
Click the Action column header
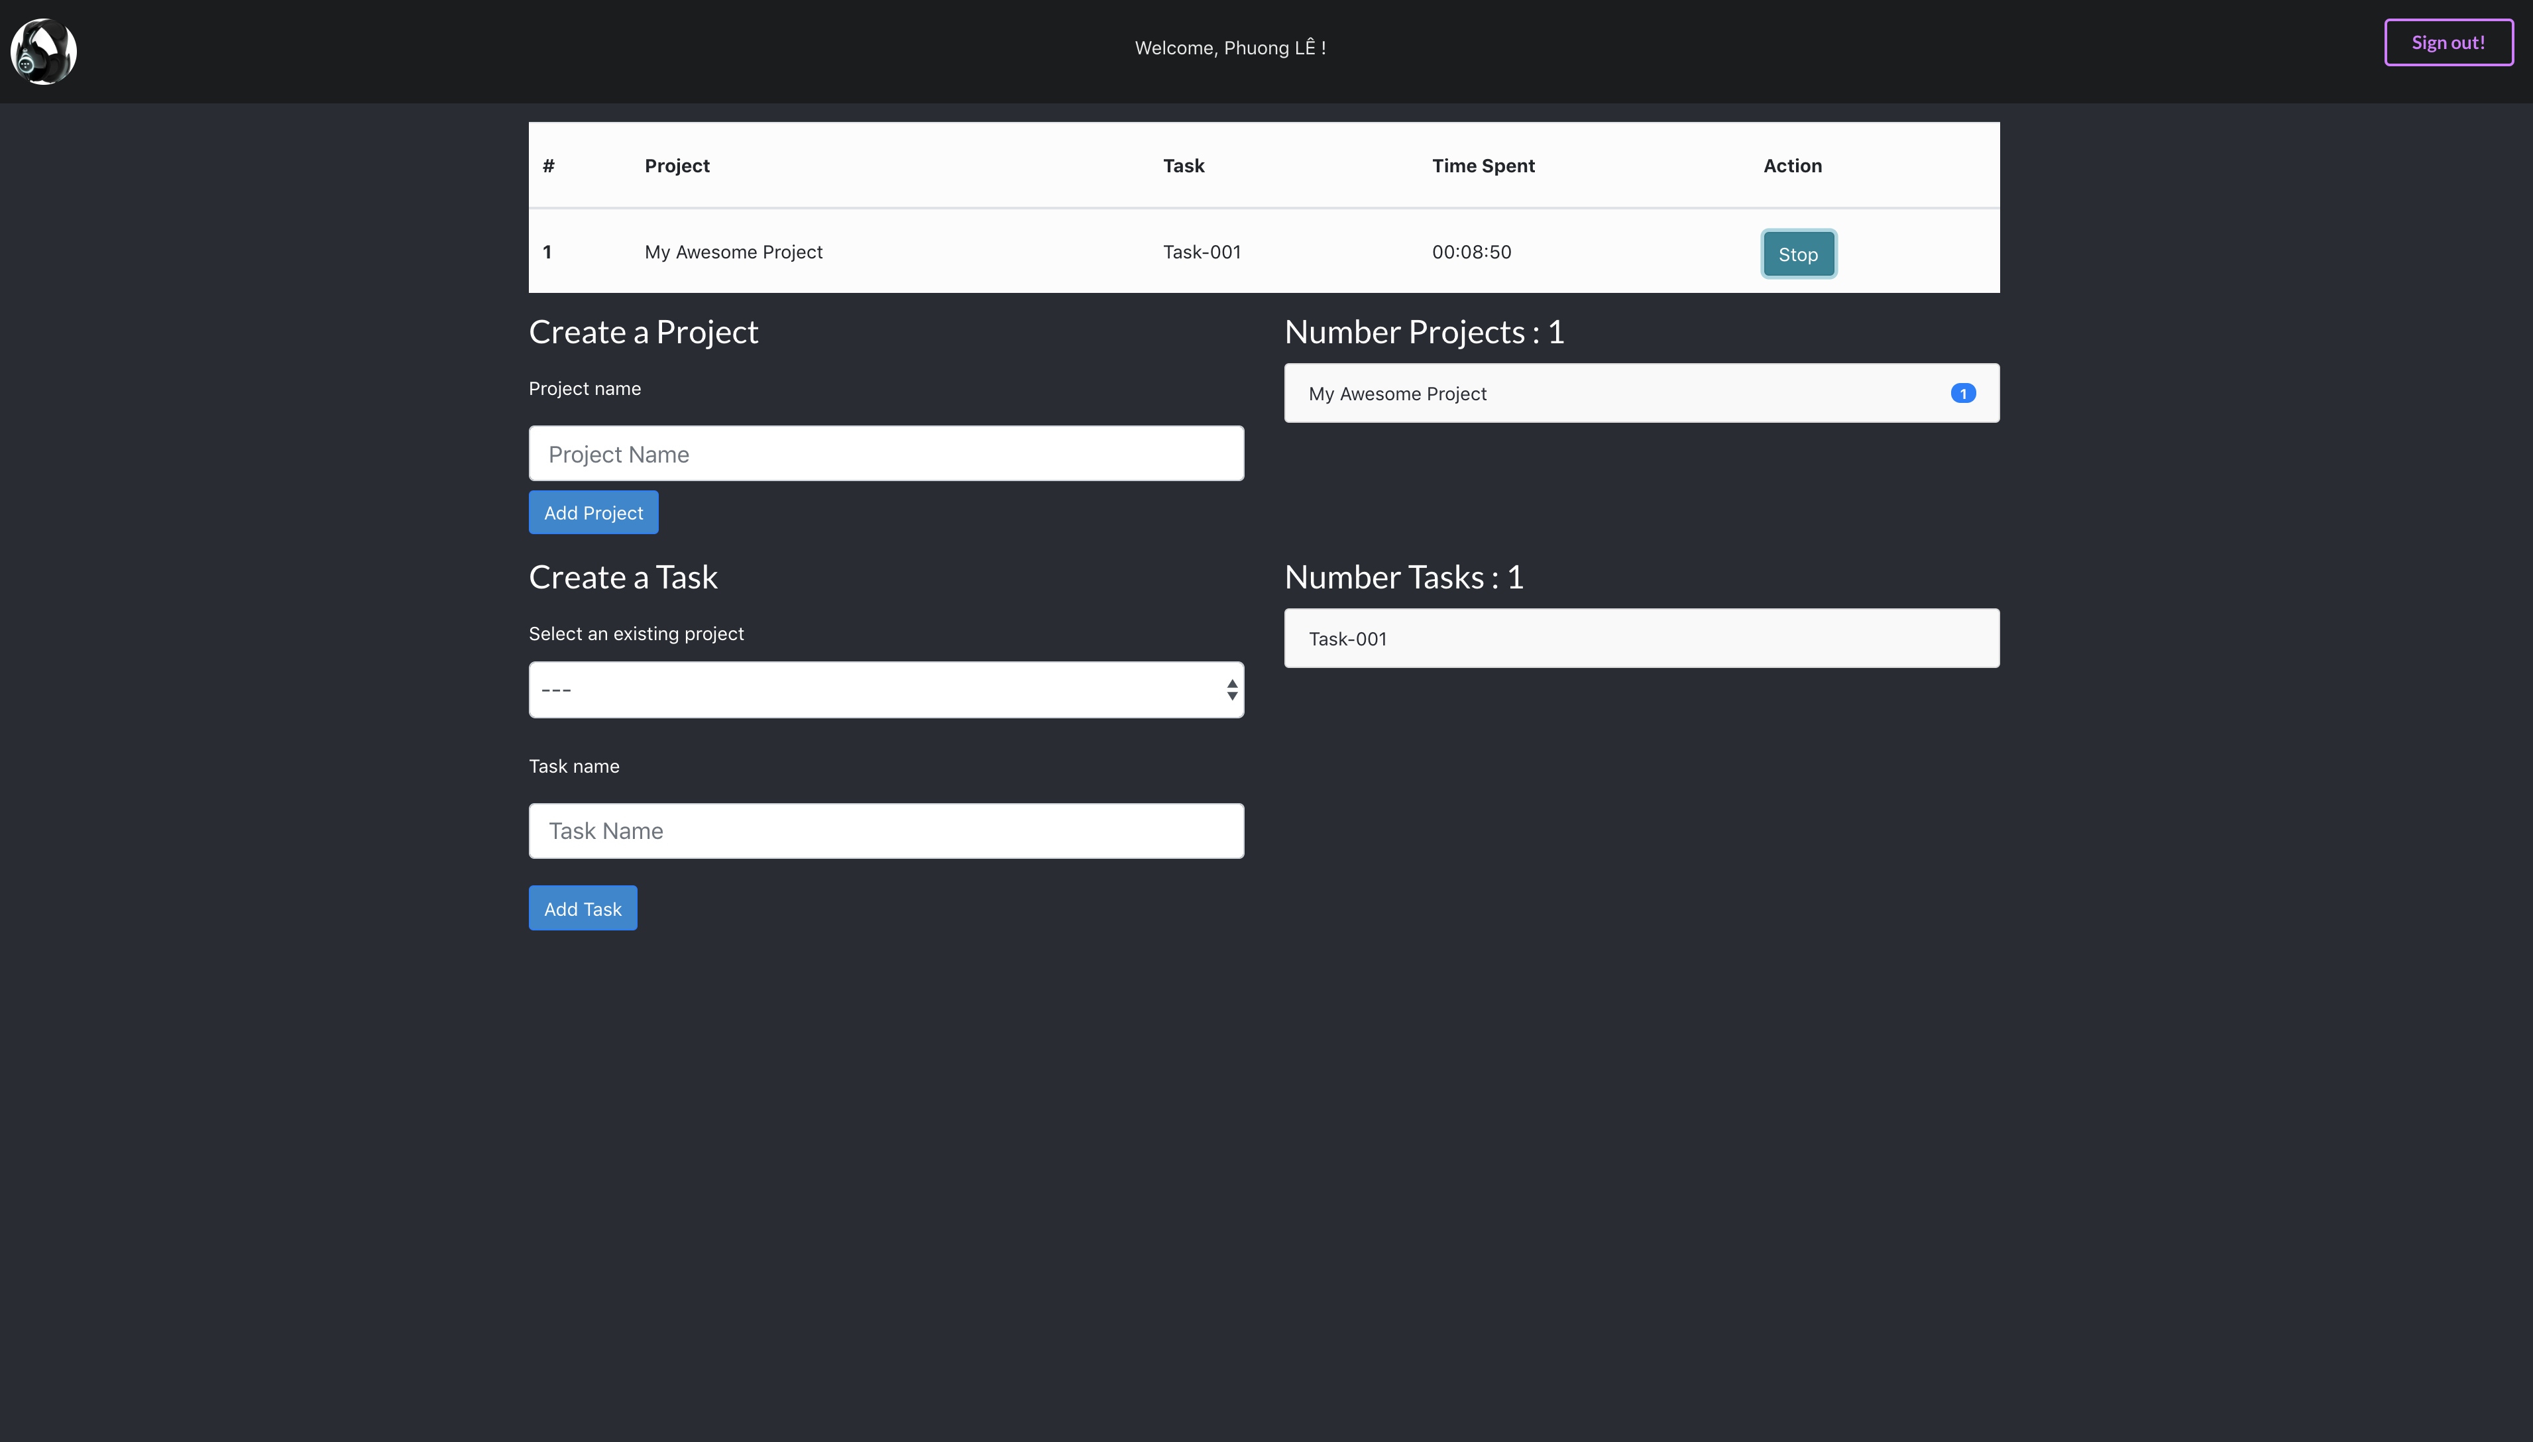(x=1791, y=166)
